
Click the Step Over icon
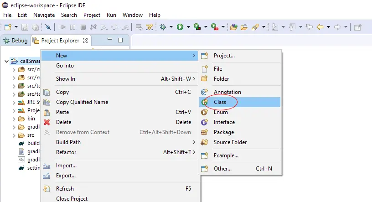pos(114,27)
